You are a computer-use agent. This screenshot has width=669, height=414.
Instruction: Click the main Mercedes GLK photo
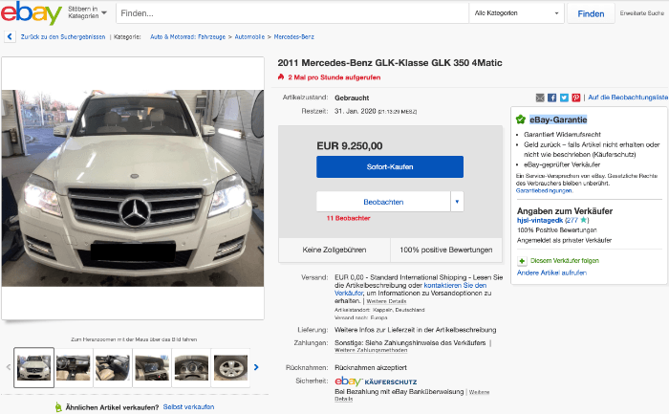pyautogui.click(x=133, y=188)
